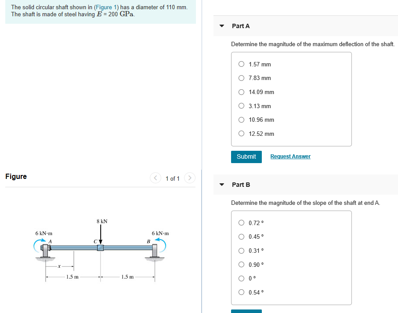Choose the 12.52 mm radio button
The width and height of the screenshot is (398, 313).
[241, 133]
